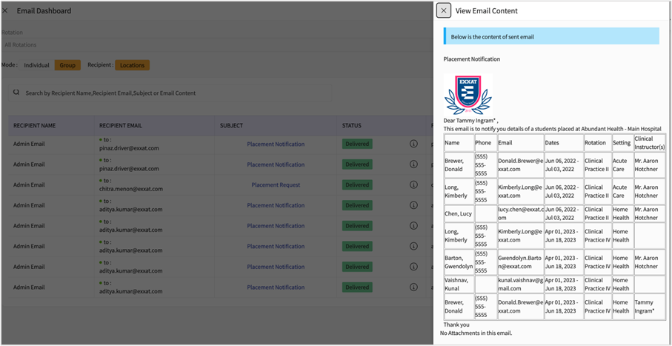Click the Exxat logo in the email content

coord(467,94)
